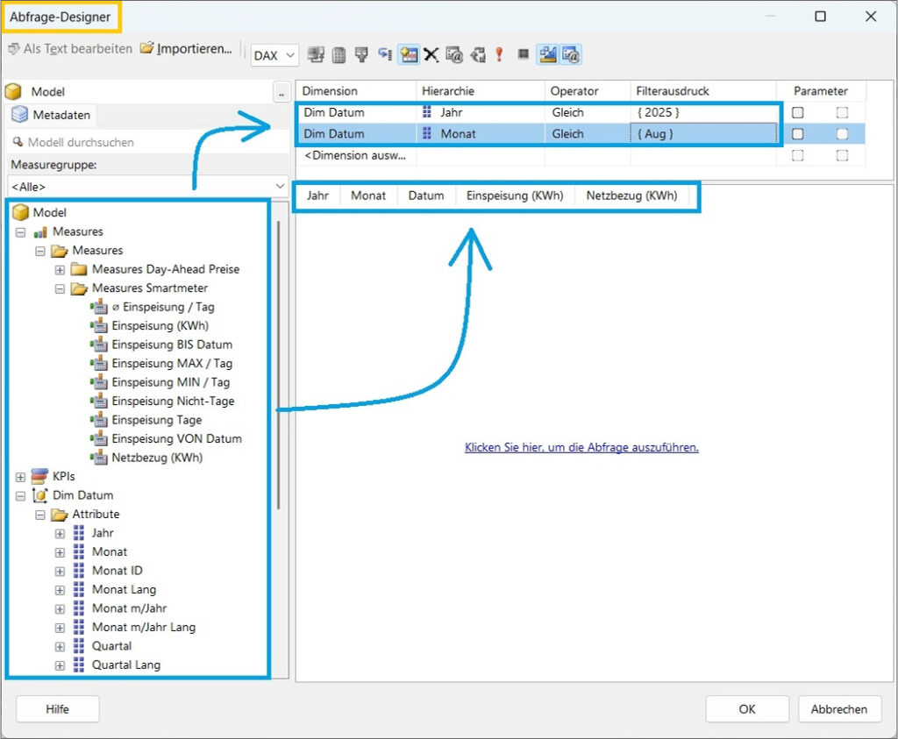Click the Importieren folder icon
Screen dimensions: 898x739
point(146,48)
